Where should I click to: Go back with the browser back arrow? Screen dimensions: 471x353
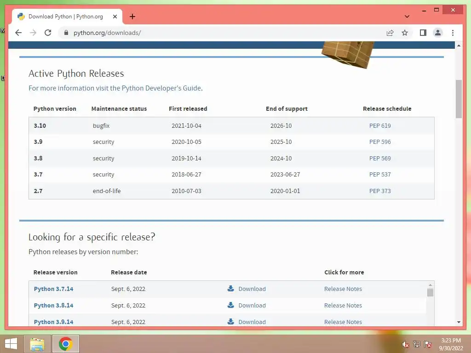(18, 33)
